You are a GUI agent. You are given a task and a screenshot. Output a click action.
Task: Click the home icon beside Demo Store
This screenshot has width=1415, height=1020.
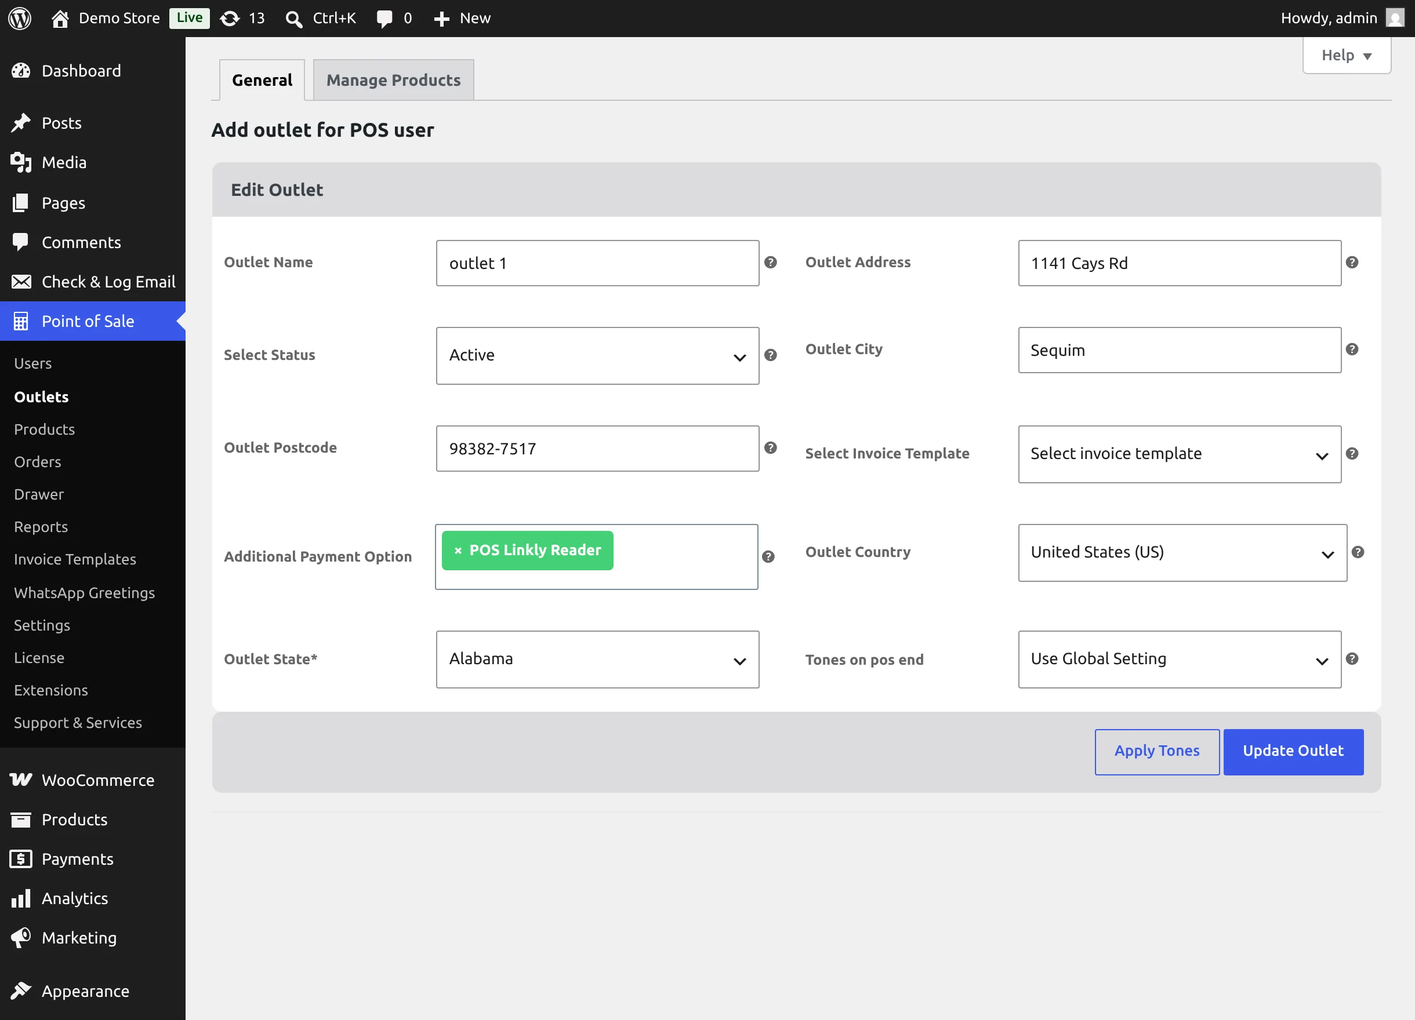(x=60, y=18)
